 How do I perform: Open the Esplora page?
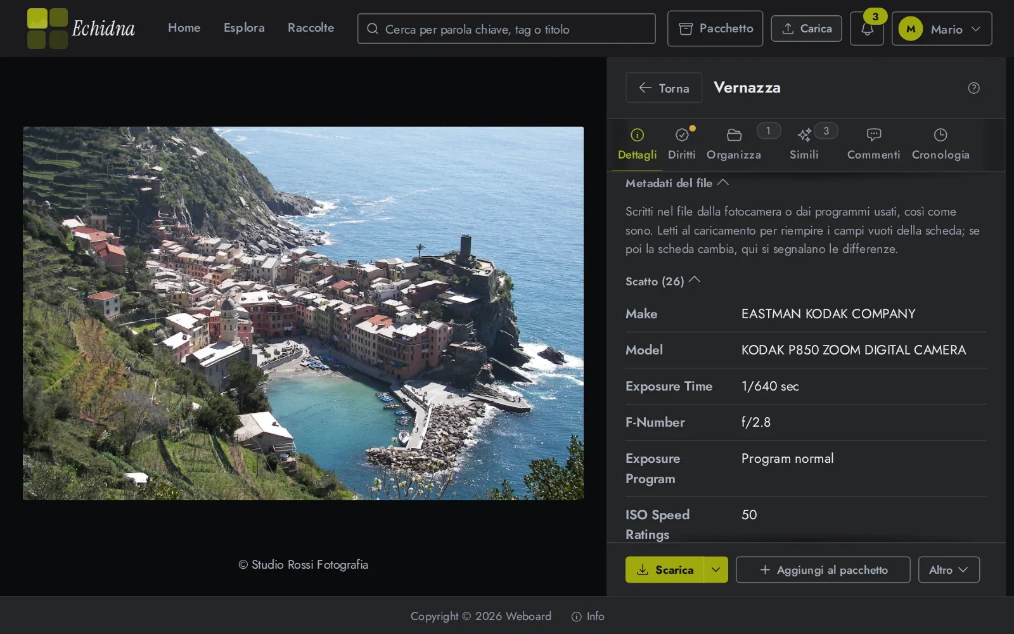pyautogui.click(x=244, y=28)
